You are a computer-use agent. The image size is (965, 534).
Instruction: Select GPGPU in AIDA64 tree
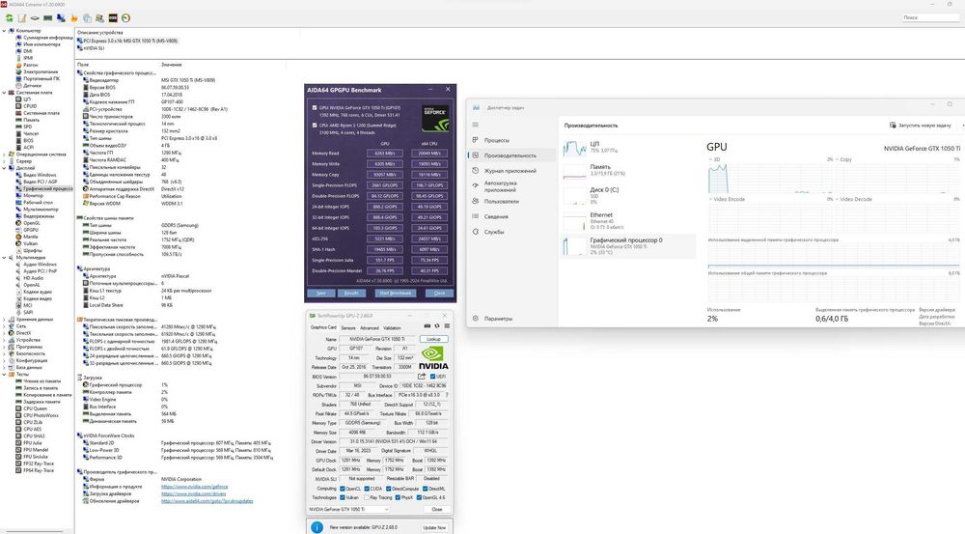point(30,230)
